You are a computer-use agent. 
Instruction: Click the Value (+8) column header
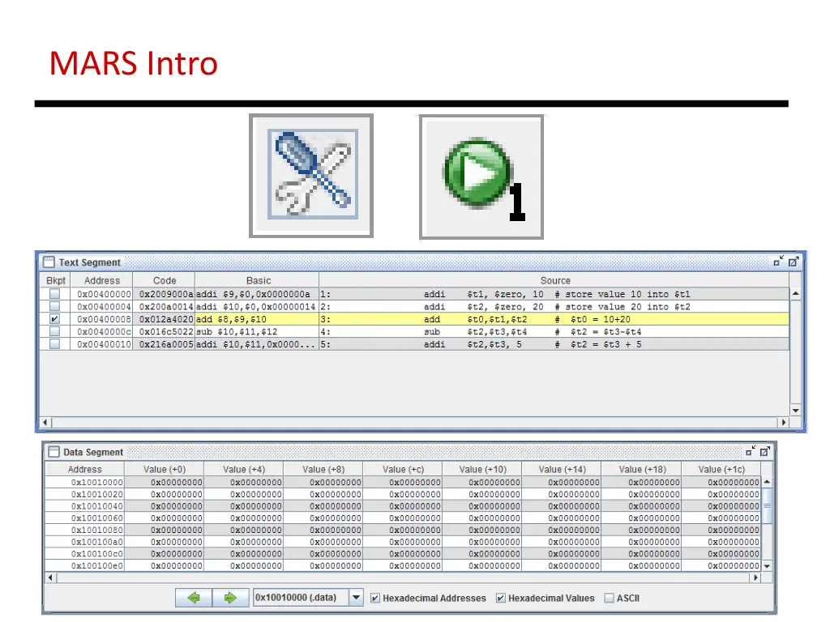coord(323,469)
